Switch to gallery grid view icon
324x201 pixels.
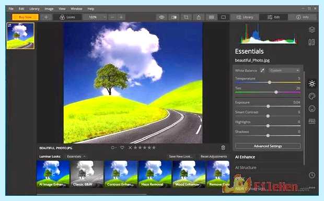tap(212, 17)
